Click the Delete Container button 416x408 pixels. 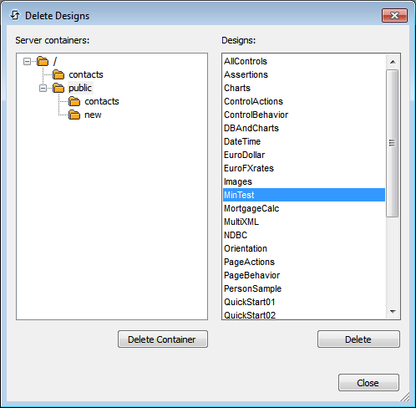pyautogui.click(x=163, y=339)
